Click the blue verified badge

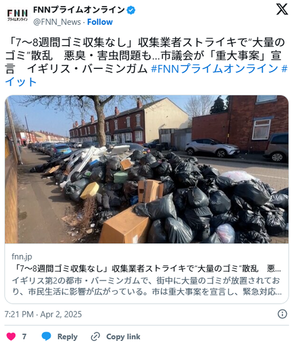pyautogui.click(x=131, y=10)
